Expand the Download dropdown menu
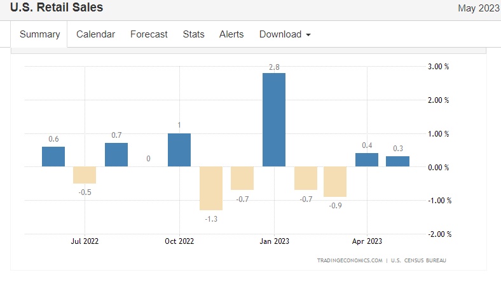 tap(285, 34)
